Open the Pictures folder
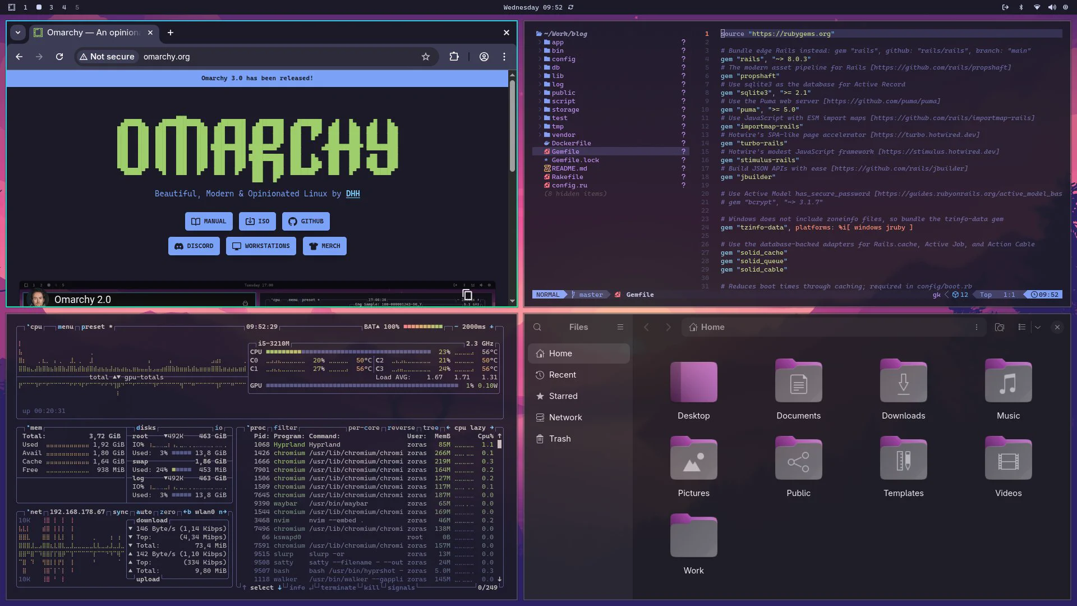Image resolution: width=1077 pixels, height=606 pixels. click(x=694, y=466)
